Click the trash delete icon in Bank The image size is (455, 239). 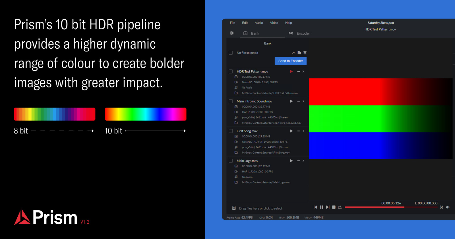(x=305, y=53)
